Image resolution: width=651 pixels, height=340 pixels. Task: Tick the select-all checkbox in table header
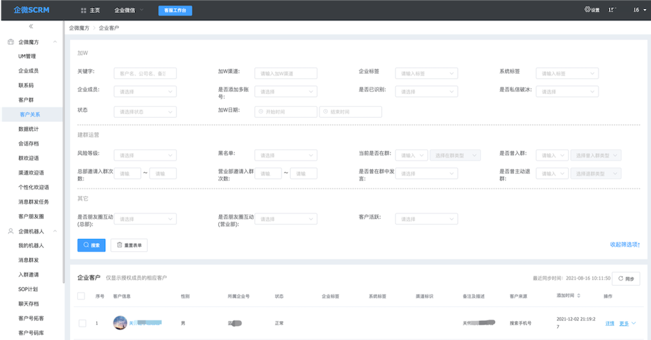81,296
